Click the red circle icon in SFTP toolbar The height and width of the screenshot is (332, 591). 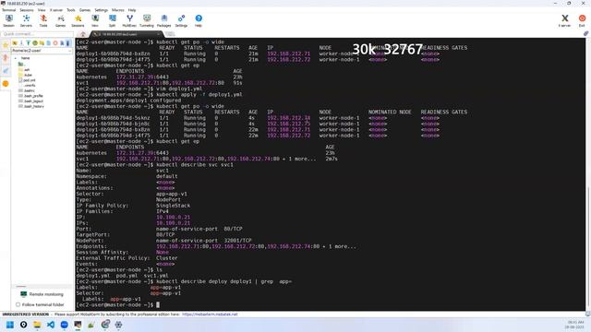click(55, 43)
